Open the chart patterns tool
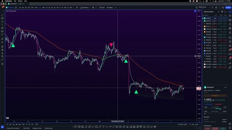 click(3, 28)
